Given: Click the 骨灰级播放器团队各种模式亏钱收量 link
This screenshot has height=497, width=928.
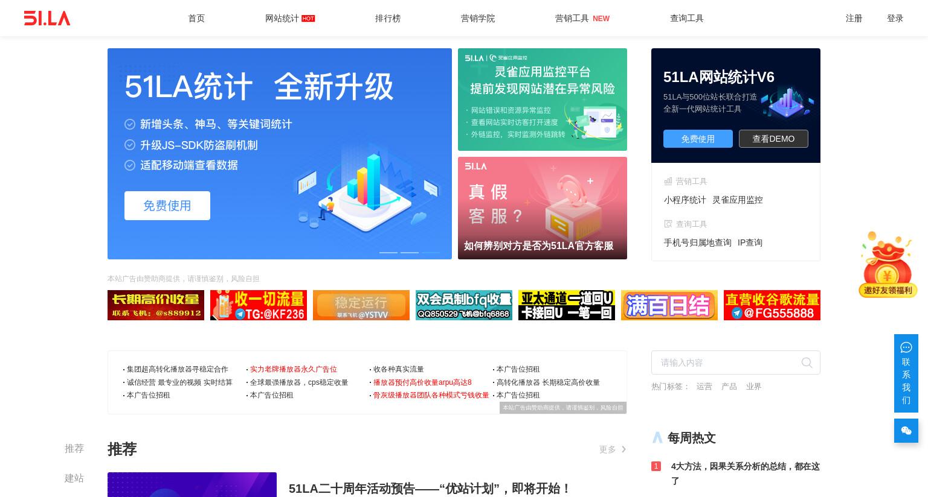Looking at the screenshot, I should [431, 395].
